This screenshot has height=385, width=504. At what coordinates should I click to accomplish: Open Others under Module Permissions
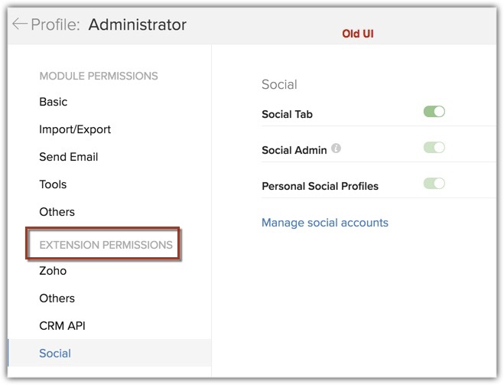click(x=57, y=212)
